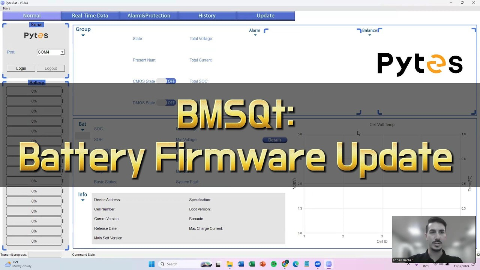Open the PytesBat app icon in the taskbar
Viewport: 480px width, 270px height.
click(x=328, y=264)
